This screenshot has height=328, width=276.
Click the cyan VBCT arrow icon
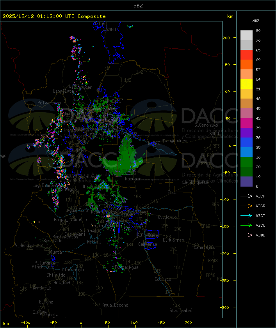(x=246, y=216)
